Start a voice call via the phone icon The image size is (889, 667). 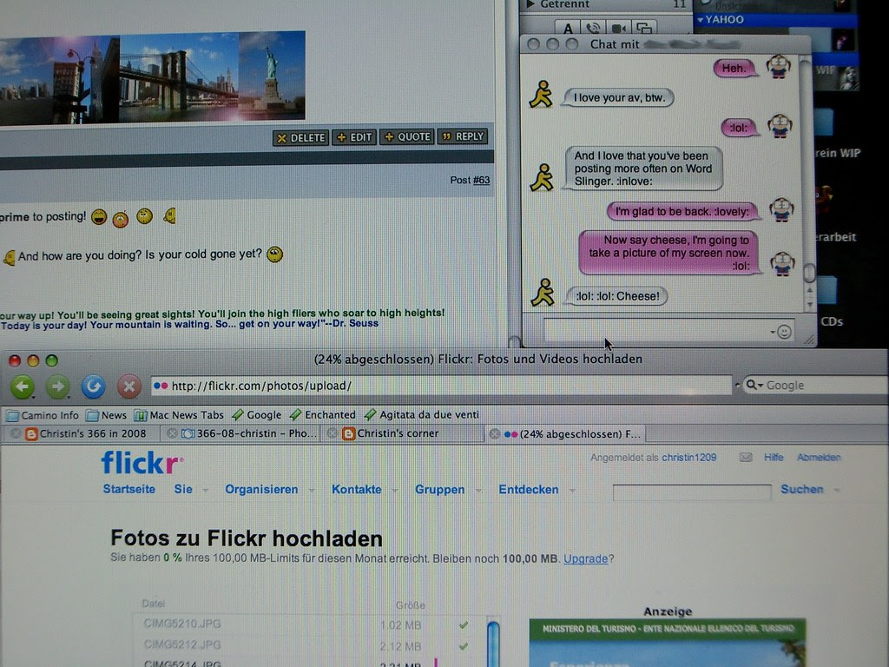[x=593, y=27]
